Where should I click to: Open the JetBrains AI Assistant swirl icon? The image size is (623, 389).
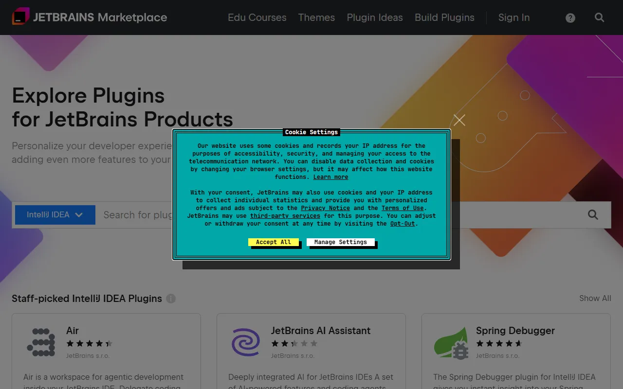coord(246,342)
